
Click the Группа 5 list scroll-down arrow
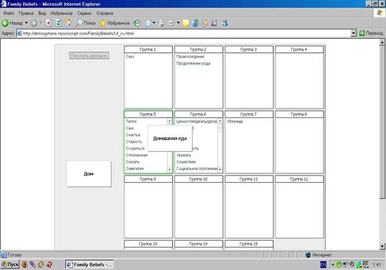coord(169,169)
